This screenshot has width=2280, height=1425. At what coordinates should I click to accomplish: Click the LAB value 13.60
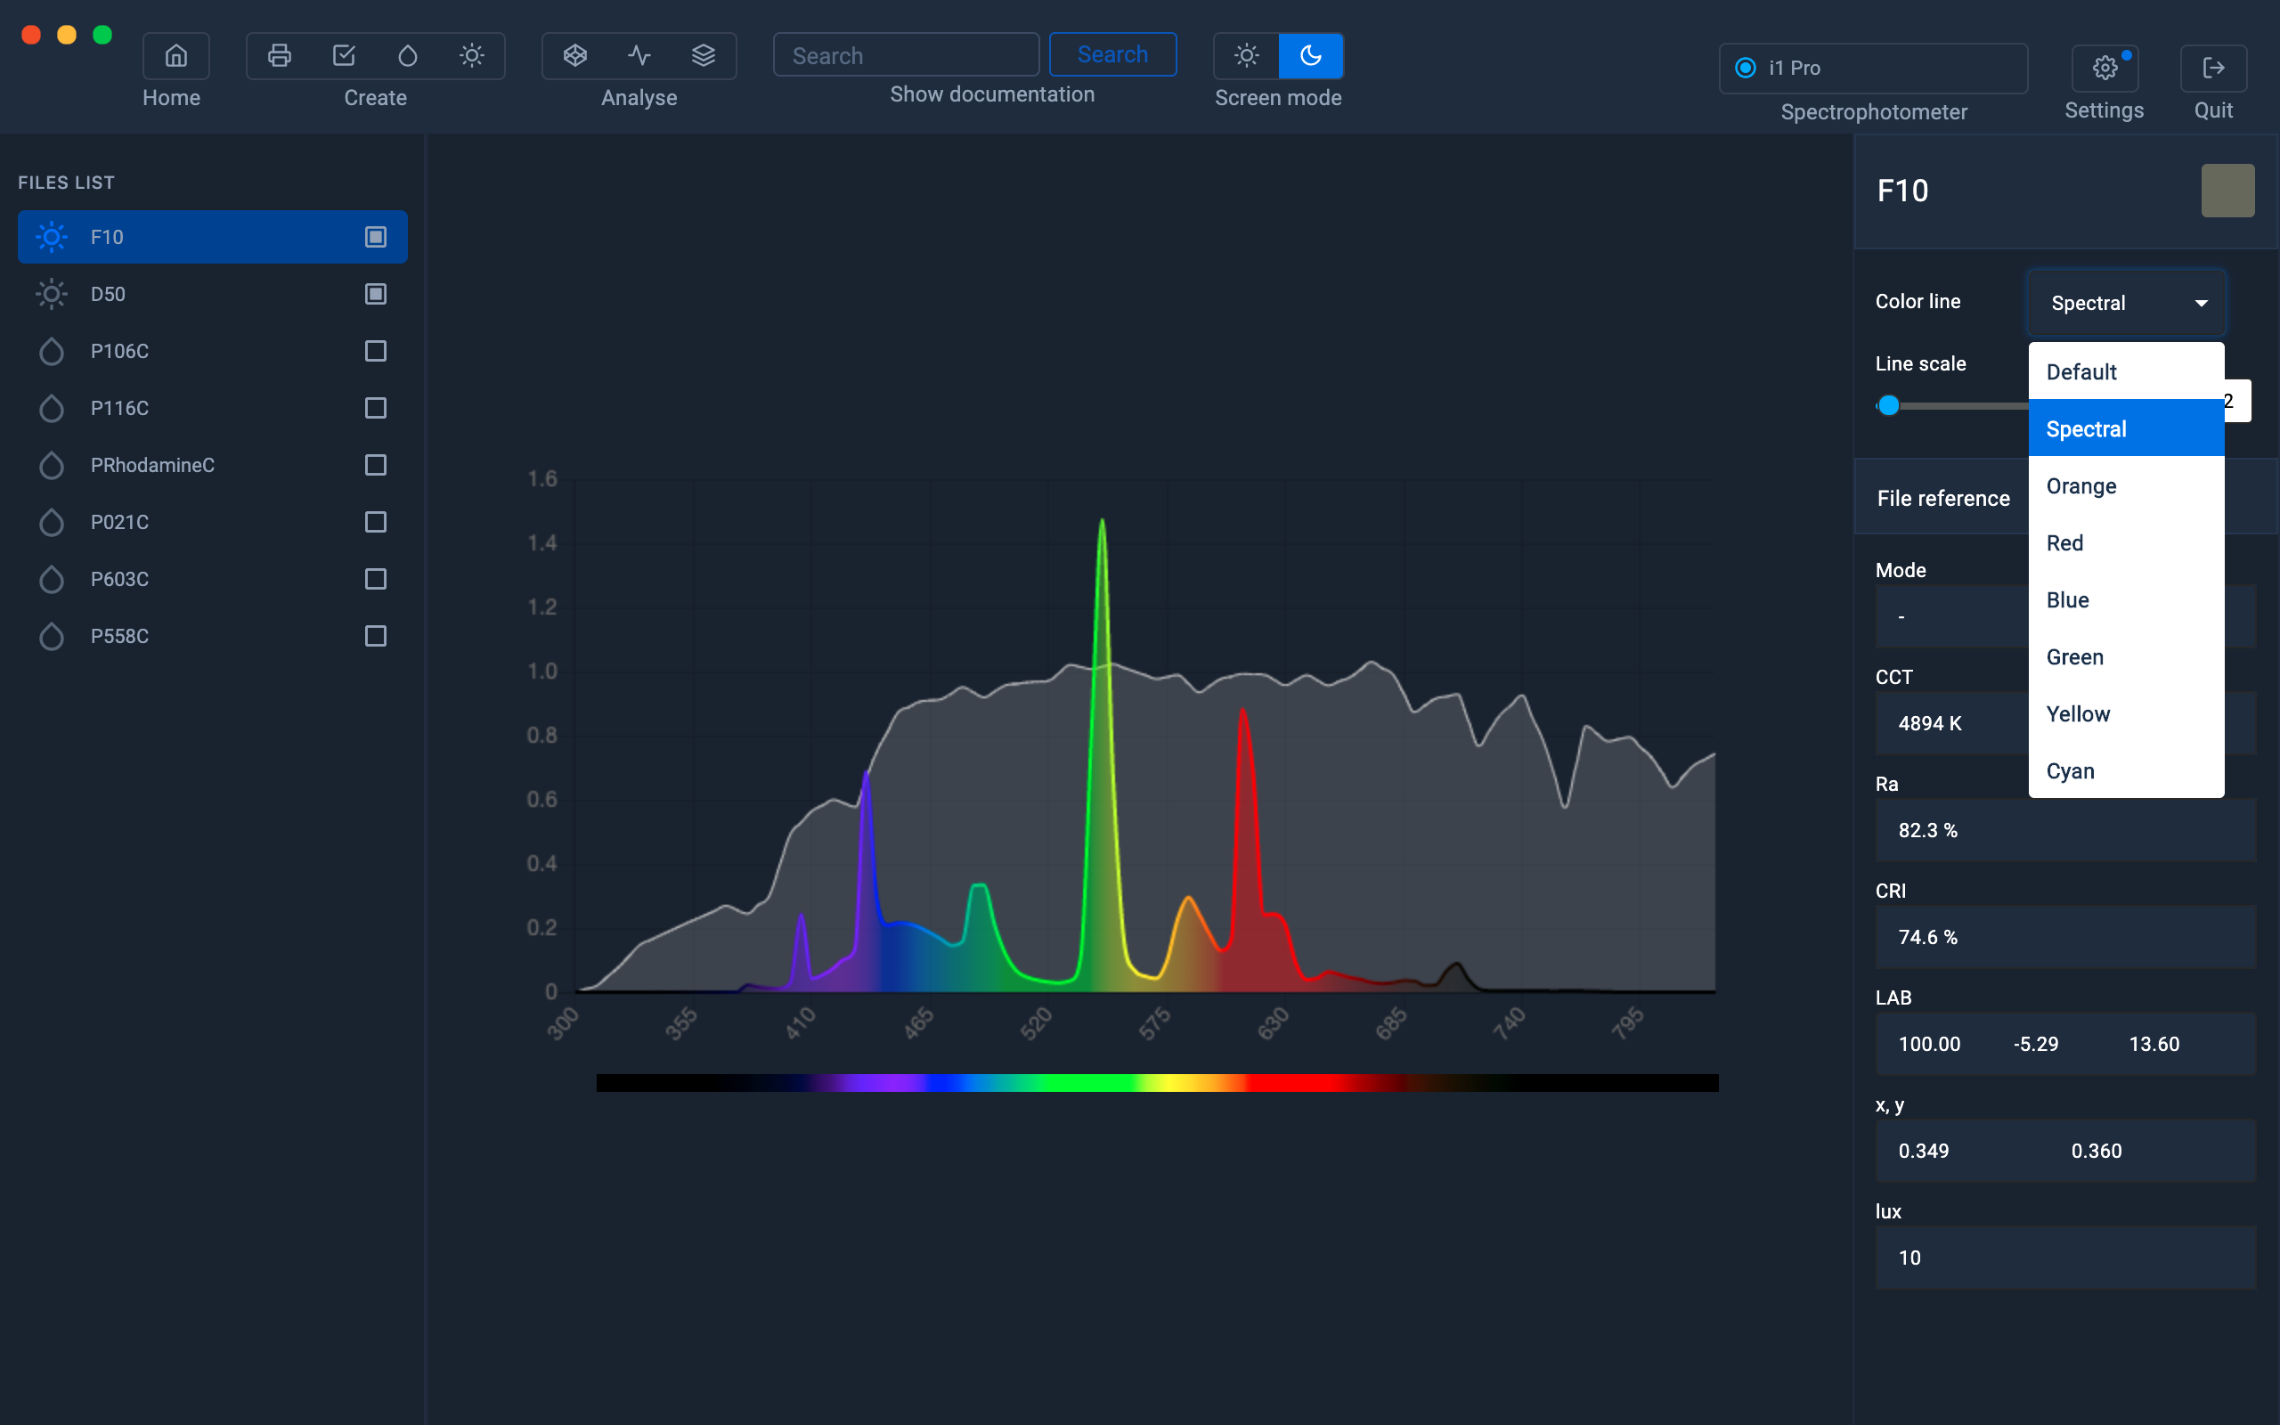click(x=2154, y=1043)
